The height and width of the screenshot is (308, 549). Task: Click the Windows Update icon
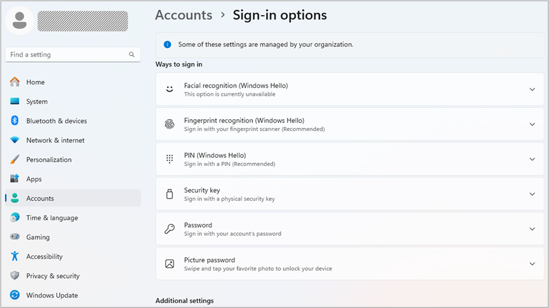pos(15,295)
